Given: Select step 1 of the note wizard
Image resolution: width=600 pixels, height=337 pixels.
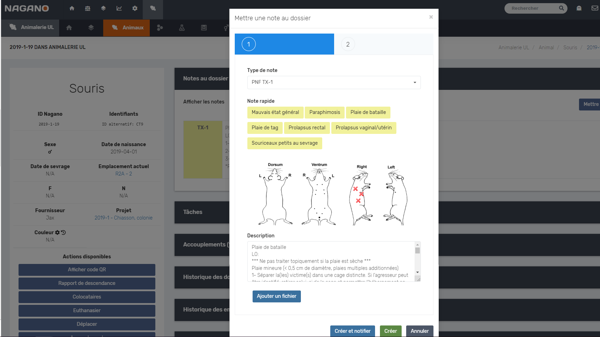Looking at the screenshot, I should 284,44.
